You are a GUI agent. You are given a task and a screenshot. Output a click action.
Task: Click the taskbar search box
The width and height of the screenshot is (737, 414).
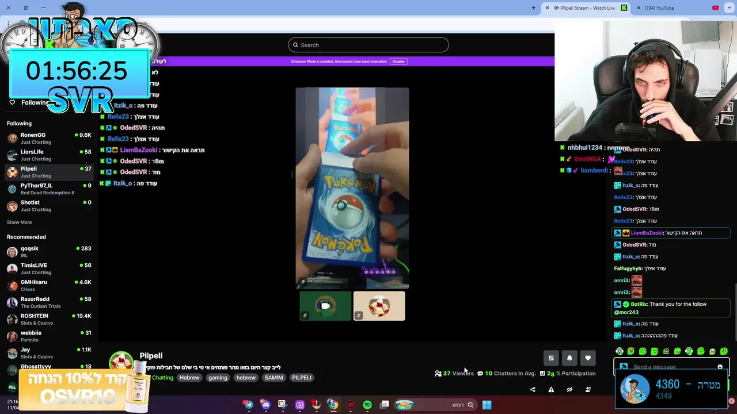click(x=435, y=405)
